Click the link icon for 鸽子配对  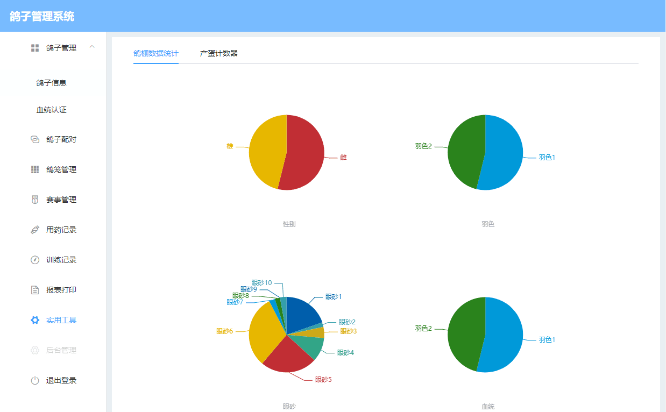click(x=35, y=139)
